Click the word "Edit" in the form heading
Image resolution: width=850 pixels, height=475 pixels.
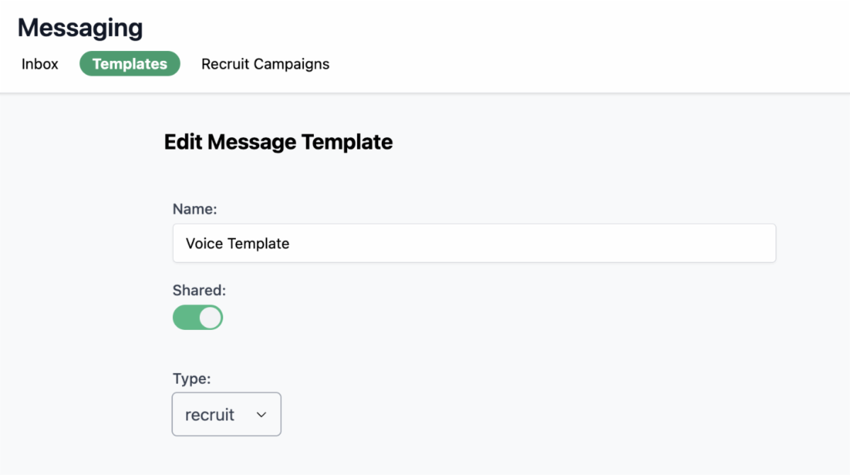(183, 142)
